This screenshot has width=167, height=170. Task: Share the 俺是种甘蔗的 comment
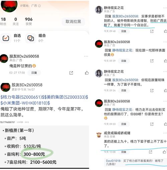point(71,73)
